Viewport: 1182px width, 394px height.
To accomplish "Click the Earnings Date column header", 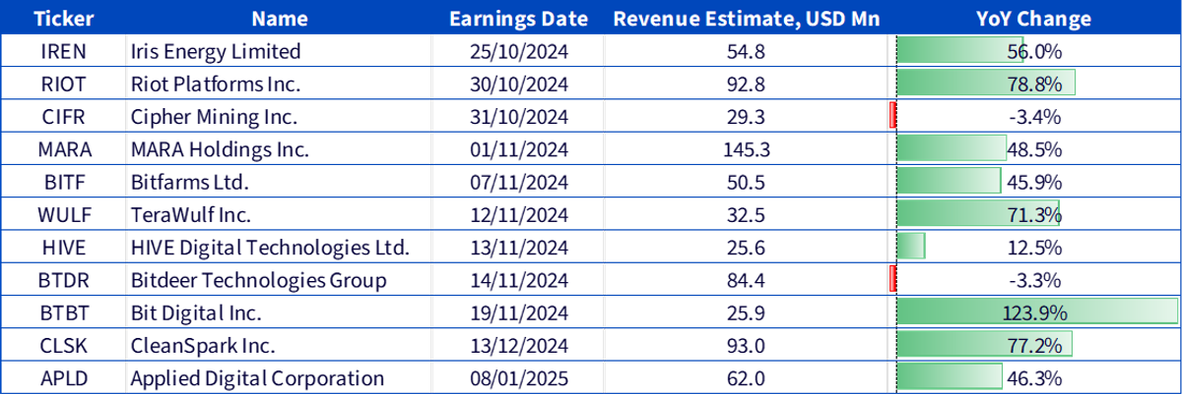I will pos(518,19).
